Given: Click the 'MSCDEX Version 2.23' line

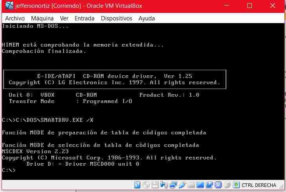Looking at the screenshot, I should click(x=35, y=151).
